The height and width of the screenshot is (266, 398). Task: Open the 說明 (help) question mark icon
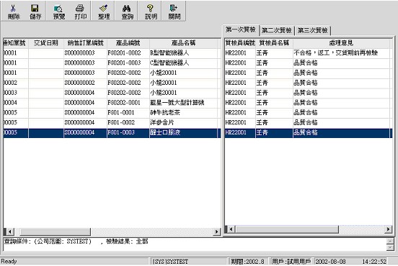pyautogui.click(x=151, y=11)
